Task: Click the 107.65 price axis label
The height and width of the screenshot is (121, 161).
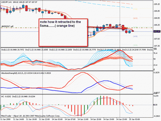Action: (x=157, y=39)
